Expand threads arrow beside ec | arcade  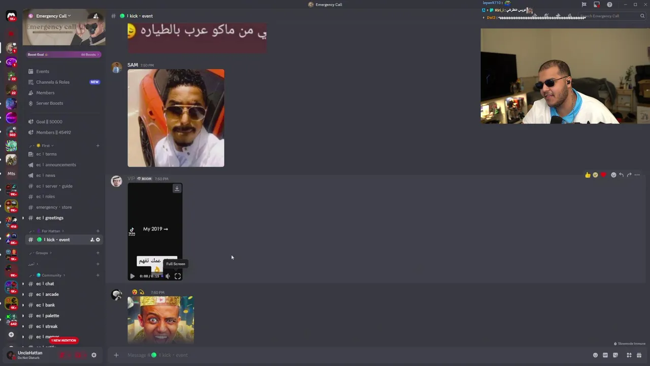click(x=23, y=294)
